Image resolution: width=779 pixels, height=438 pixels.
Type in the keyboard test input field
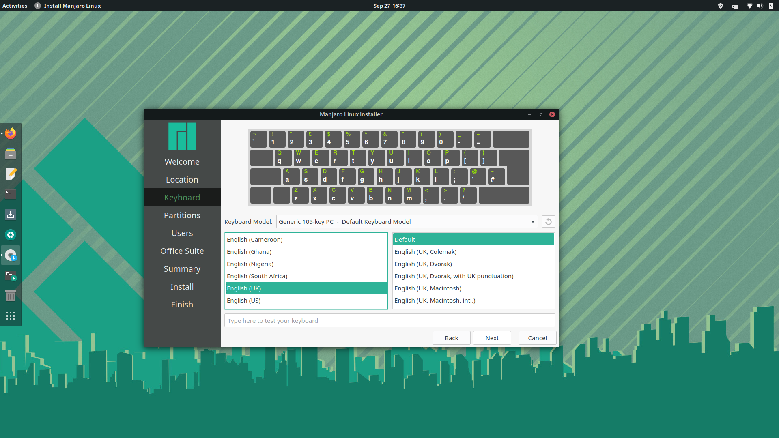coord(389,320)
